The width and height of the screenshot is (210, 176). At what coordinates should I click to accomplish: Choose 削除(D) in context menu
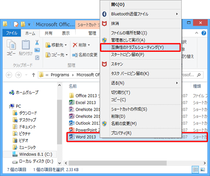click(x=141, y=116)
